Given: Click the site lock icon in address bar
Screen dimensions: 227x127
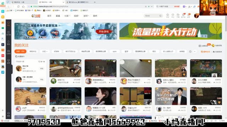Looking at the screenshot, I should pos(31,6).
